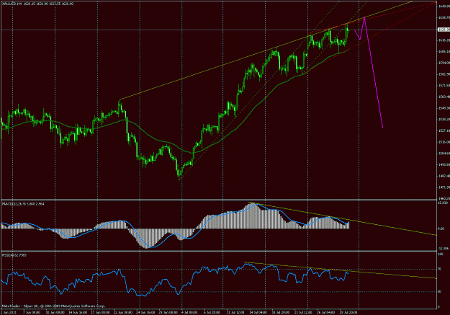Image resolution: width=450 pixels, height=315 pixels.
Task: Click the 1560.40 price axis label
Action: tap(444, 97)
